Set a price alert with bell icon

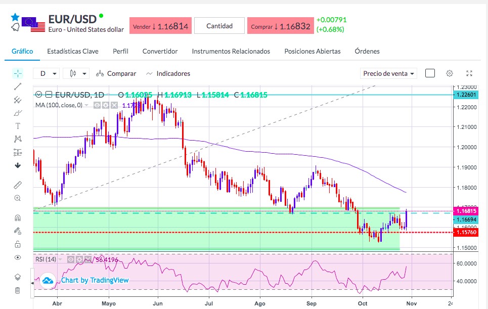15,27
